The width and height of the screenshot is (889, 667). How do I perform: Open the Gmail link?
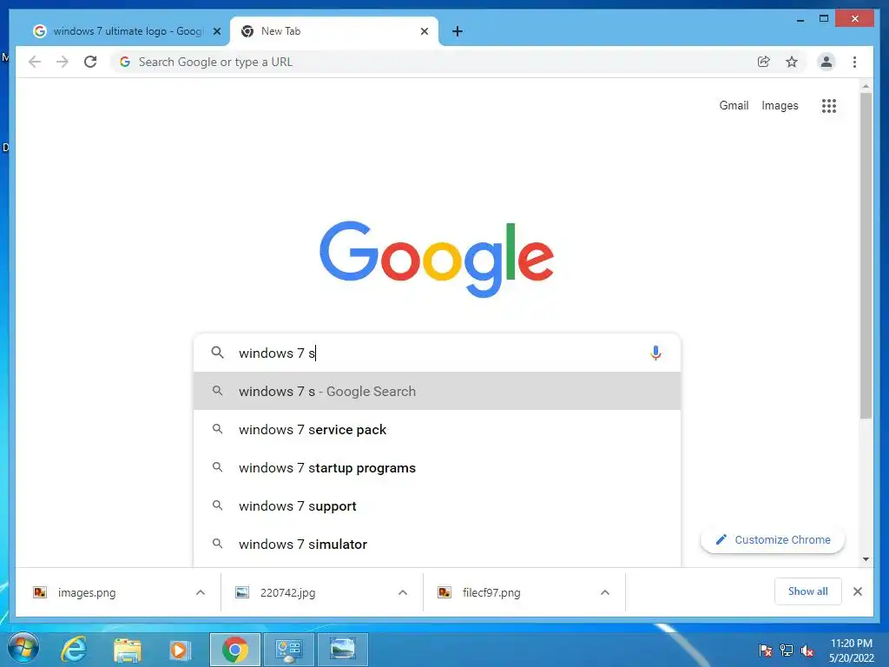[734, 105]
